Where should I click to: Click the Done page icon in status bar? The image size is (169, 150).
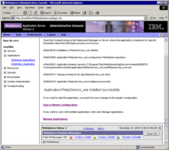pos(3,147)
